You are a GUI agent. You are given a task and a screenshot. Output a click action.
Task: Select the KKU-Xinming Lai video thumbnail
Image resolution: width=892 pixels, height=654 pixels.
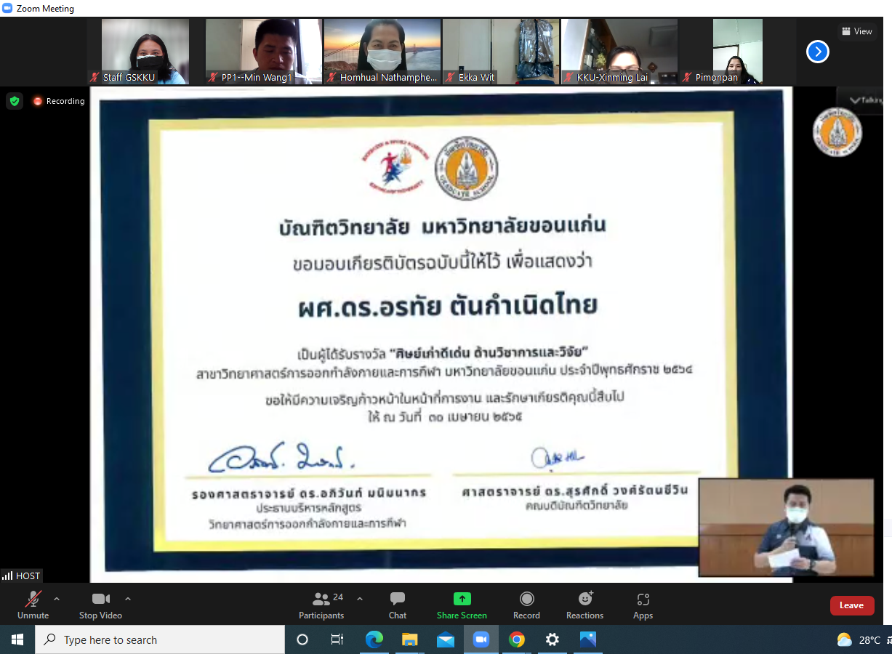[619, 51]
